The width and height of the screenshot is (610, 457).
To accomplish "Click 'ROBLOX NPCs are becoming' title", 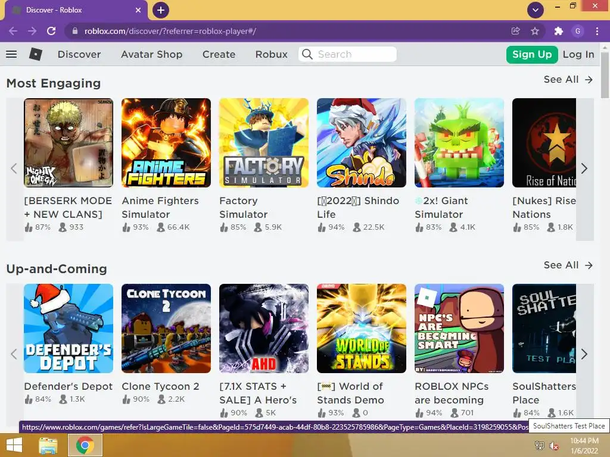I will [452, 393].
